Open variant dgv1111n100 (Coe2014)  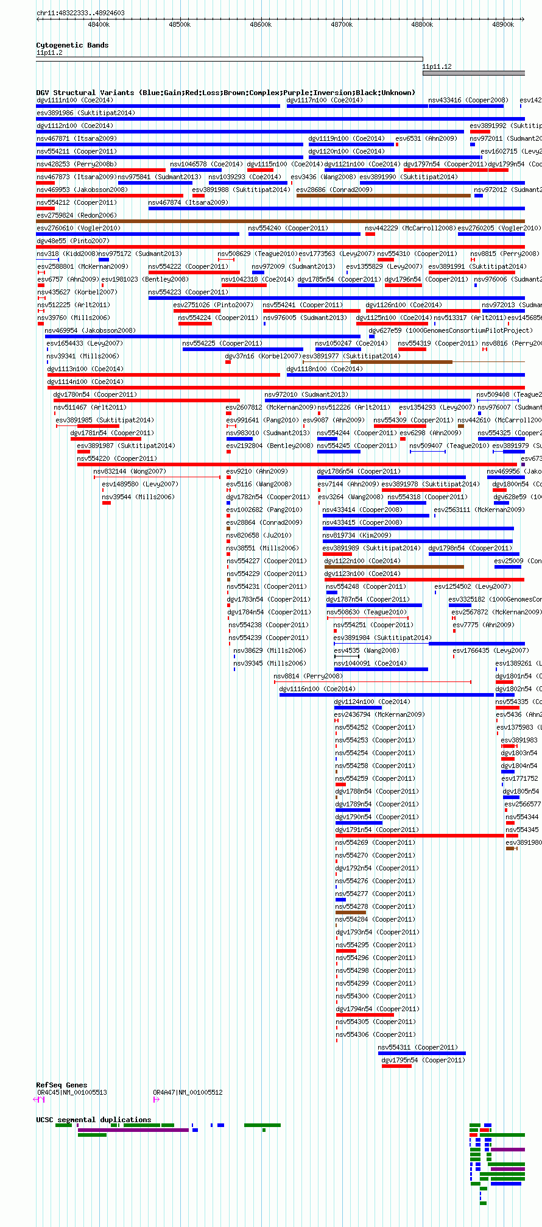pos(158,106)
